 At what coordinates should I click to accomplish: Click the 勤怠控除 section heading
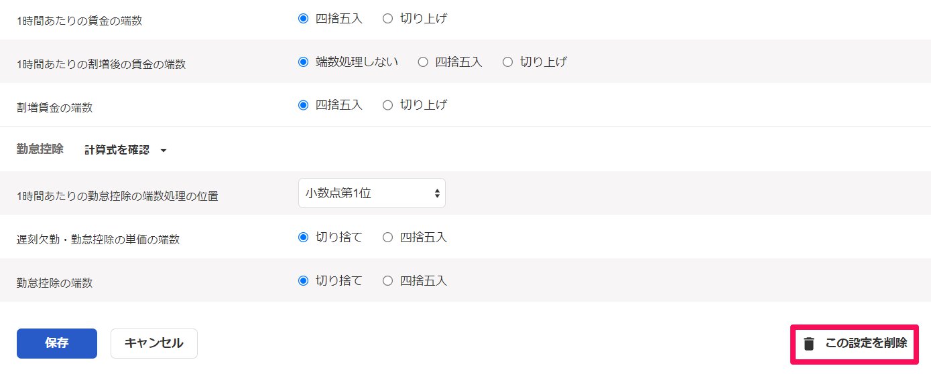tap(40, 149)
